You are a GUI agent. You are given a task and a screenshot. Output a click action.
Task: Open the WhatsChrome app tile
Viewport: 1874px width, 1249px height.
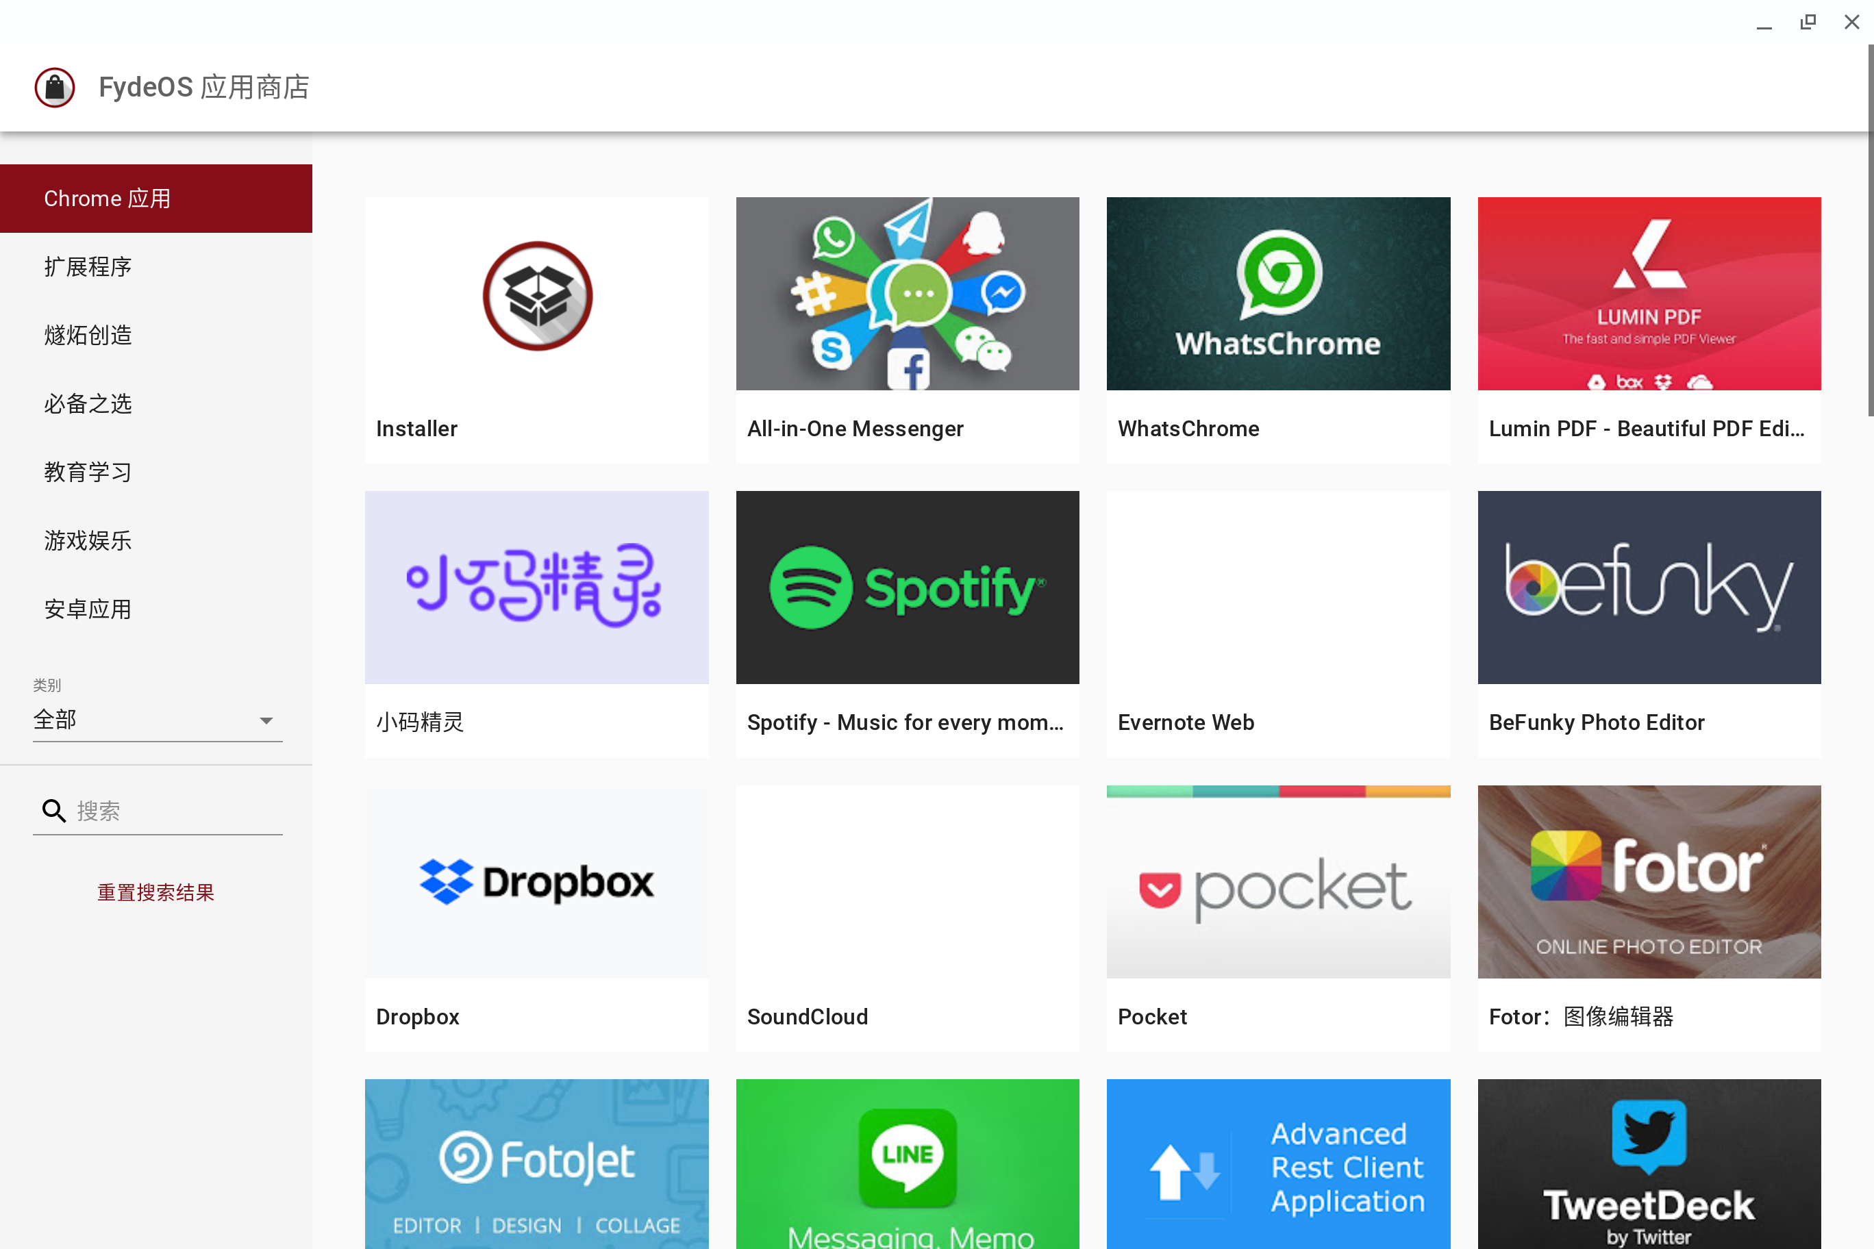[1278, 294]
